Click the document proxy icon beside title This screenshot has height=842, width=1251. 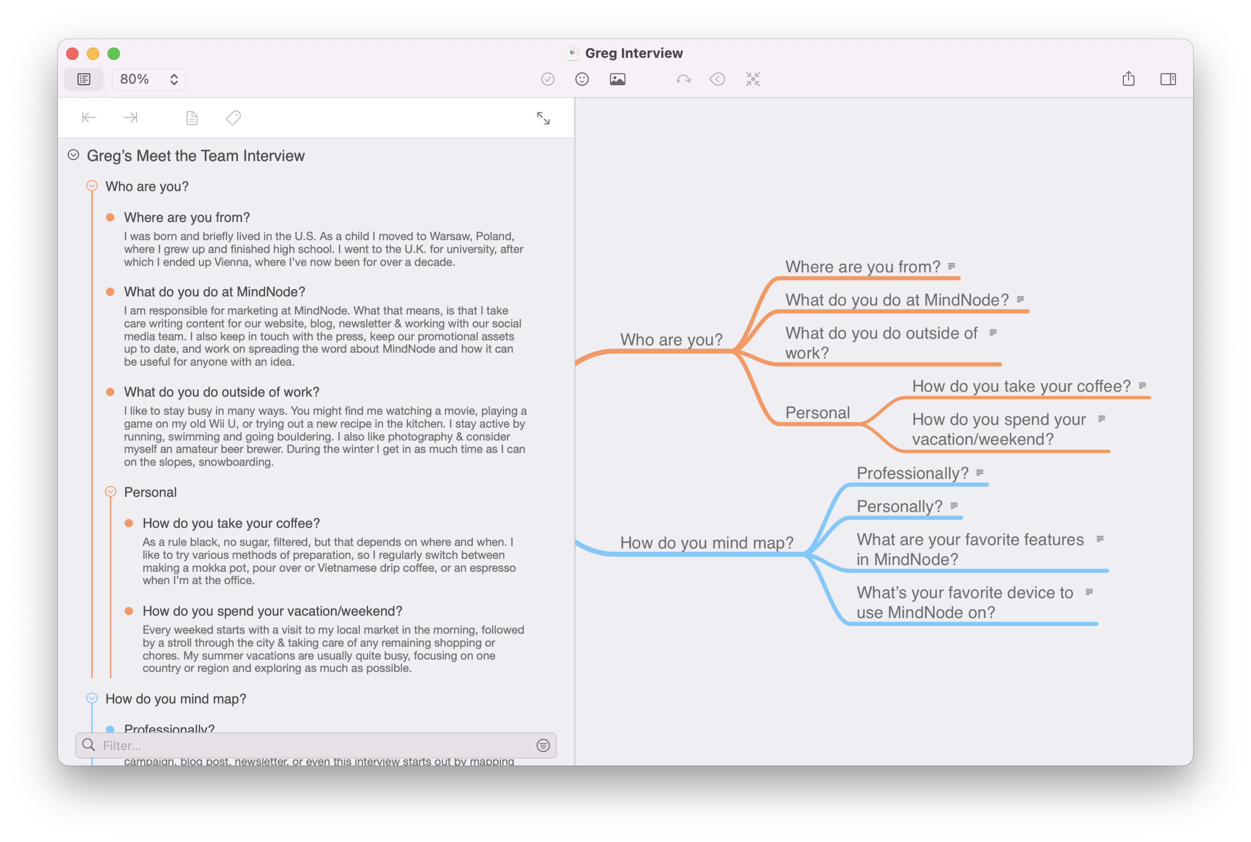pos(572,53)
